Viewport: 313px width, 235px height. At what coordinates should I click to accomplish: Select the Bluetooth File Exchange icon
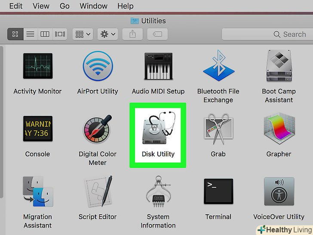pos(218,65)
